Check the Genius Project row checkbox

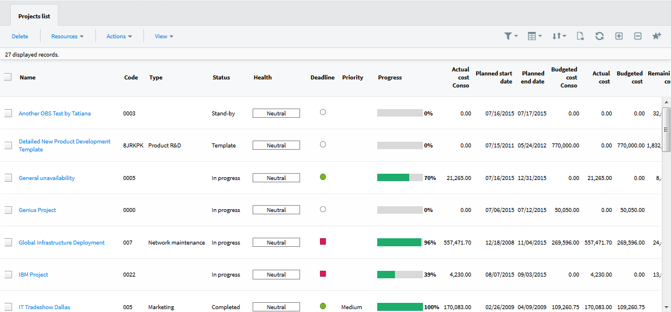tap(8, 210)
